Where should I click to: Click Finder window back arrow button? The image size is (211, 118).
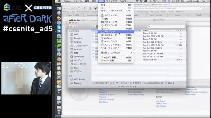[x=71, y=26]
